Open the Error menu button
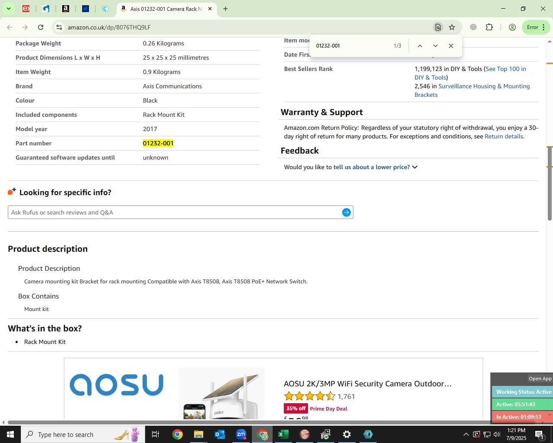 pyautogui.click(x=536, y=27)
